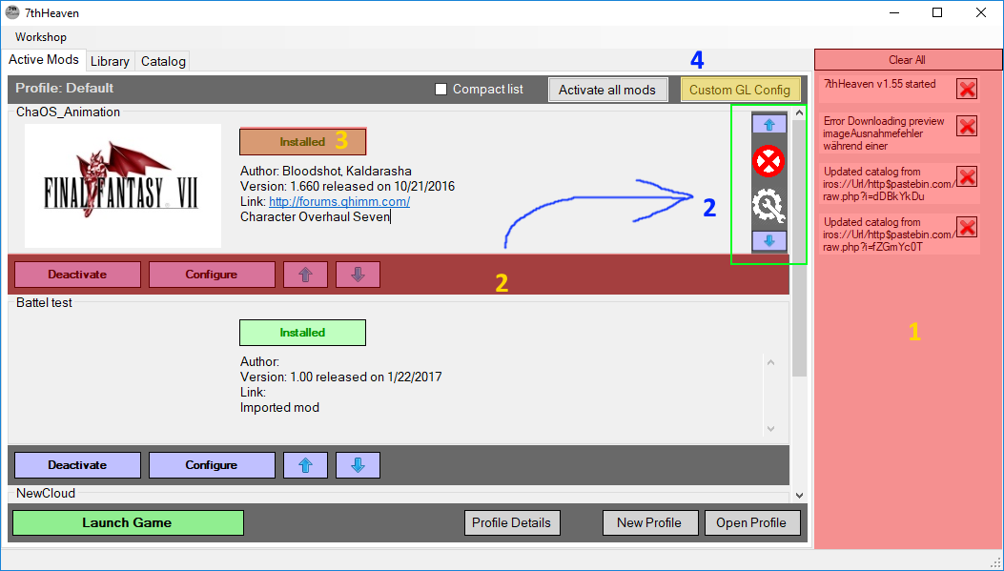
Task: Click 'Version: 1.00 released on 1/22/2017' text
Action: [341, 377]
